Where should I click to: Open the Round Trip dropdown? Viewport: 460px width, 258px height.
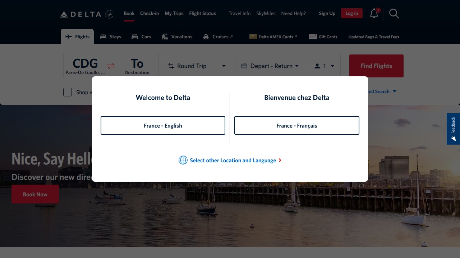(197, 66)
